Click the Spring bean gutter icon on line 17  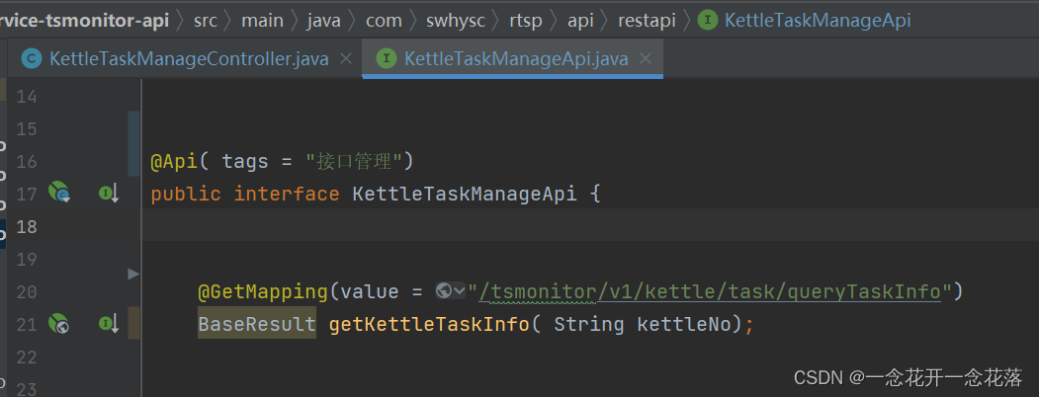coord(59,193)
